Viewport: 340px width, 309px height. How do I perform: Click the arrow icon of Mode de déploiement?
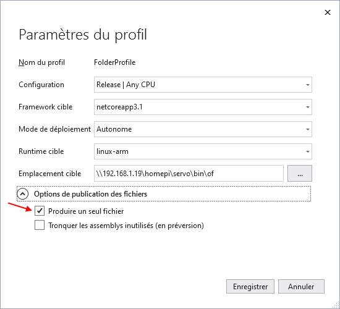click(x=307, y=129)
